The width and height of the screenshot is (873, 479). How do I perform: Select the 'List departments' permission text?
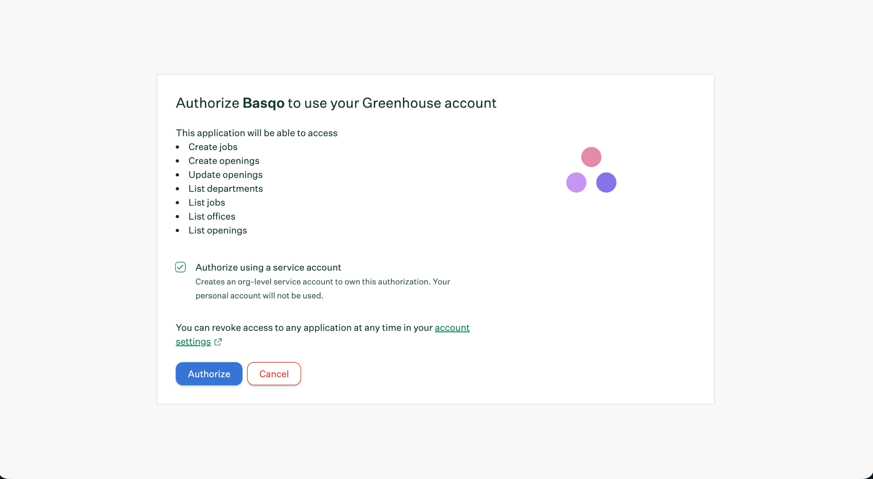pyautogui.click(x=225, y=189)
